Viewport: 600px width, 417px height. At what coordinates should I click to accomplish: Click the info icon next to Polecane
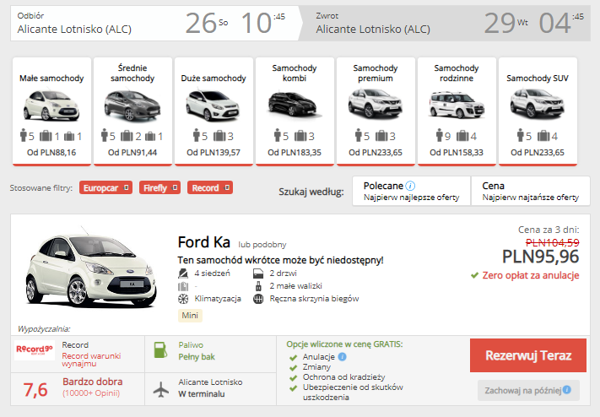coord(410,186)
